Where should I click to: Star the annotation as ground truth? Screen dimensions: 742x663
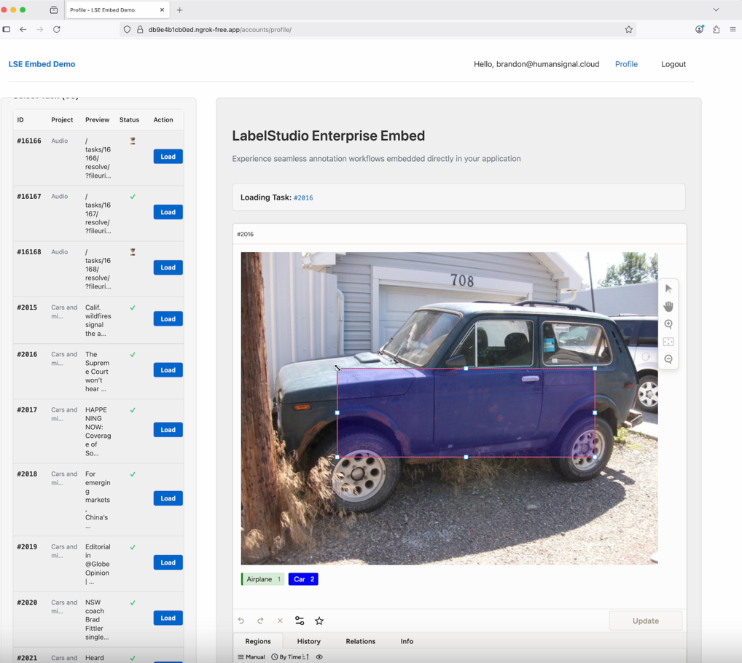319,621
